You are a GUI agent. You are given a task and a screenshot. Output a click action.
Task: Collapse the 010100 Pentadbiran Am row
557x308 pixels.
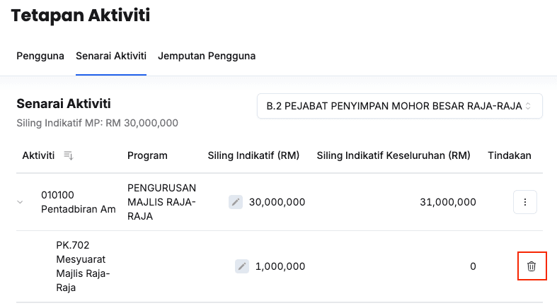(x=21, y=202)
